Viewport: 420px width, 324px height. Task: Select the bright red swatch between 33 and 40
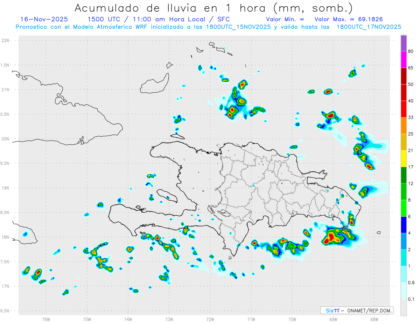404,109
